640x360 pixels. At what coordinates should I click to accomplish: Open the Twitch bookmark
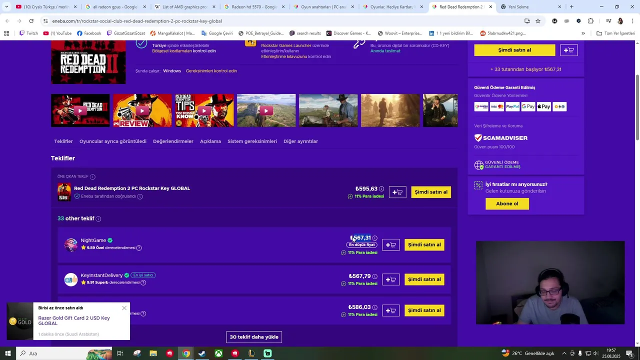point(28,33)
